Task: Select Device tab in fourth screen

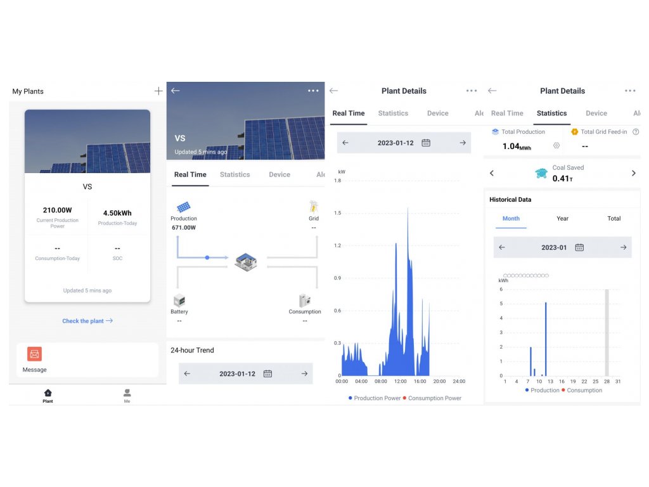Action: 596,114
